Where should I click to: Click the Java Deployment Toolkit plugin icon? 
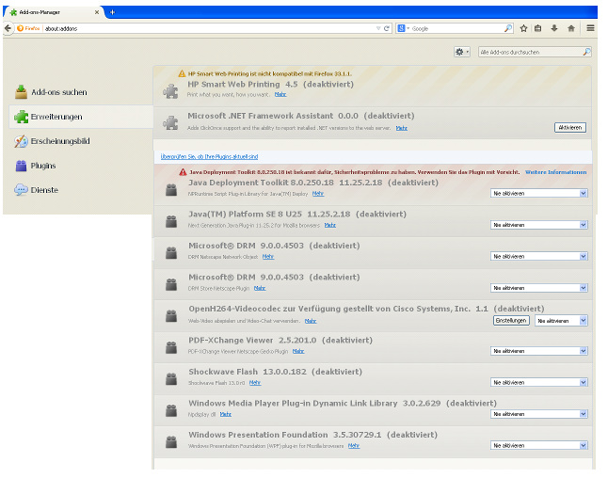point(171,190)
